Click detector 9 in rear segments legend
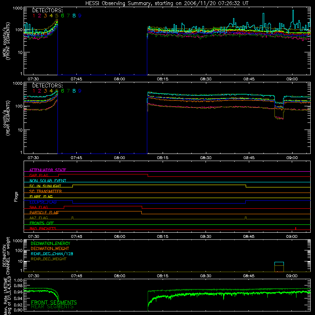 [x=80, y=91]
